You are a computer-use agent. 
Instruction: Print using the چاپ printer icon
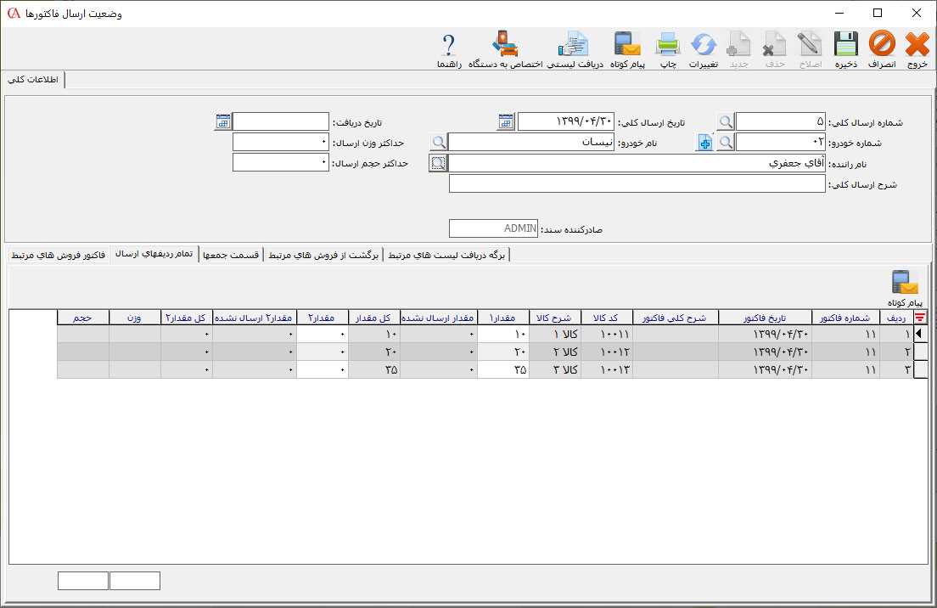pos(668,48)
